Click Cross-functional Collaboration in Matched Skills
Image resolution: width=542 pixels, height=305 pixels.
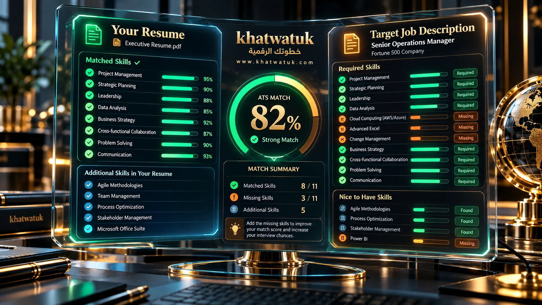pyautogui.click(x=127, y=131)
